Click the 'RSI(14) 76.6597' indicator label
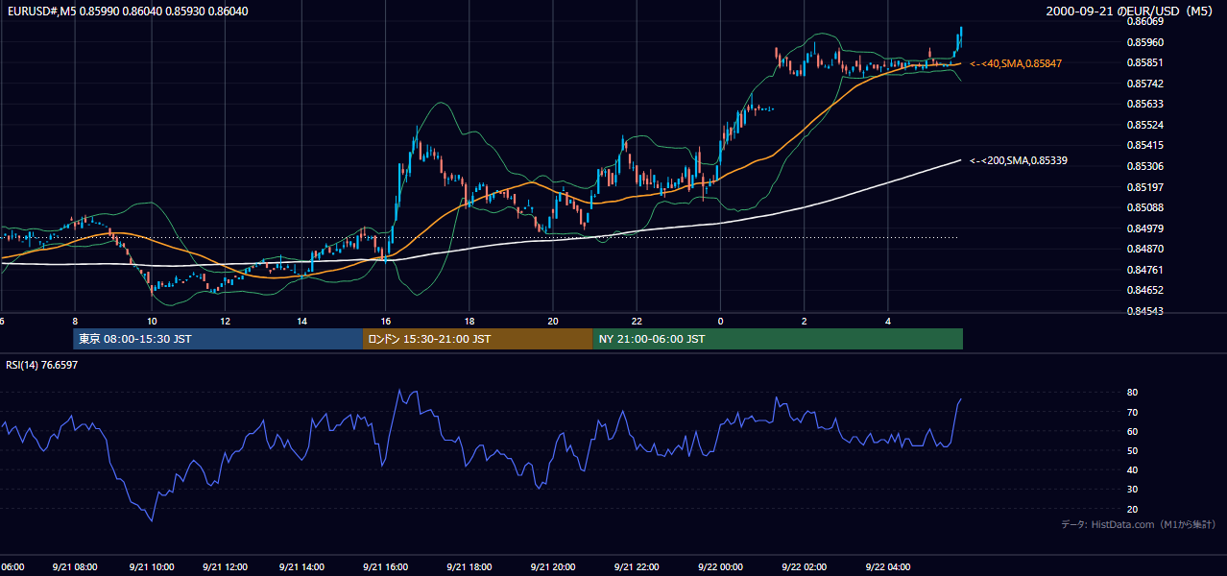1227x576 pixels. 42,365
